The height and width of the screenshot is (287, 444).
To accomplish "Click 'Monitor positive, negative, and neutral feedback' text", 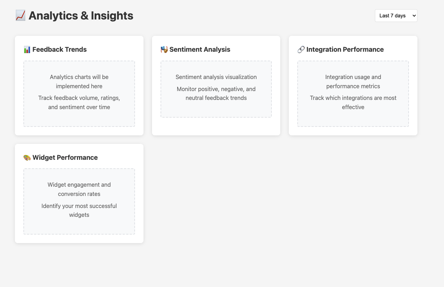I will 216,94.
